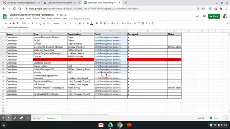Viewport: 230px width, 129px height.
Task: Open the Help menu
Action: (65, 18)
